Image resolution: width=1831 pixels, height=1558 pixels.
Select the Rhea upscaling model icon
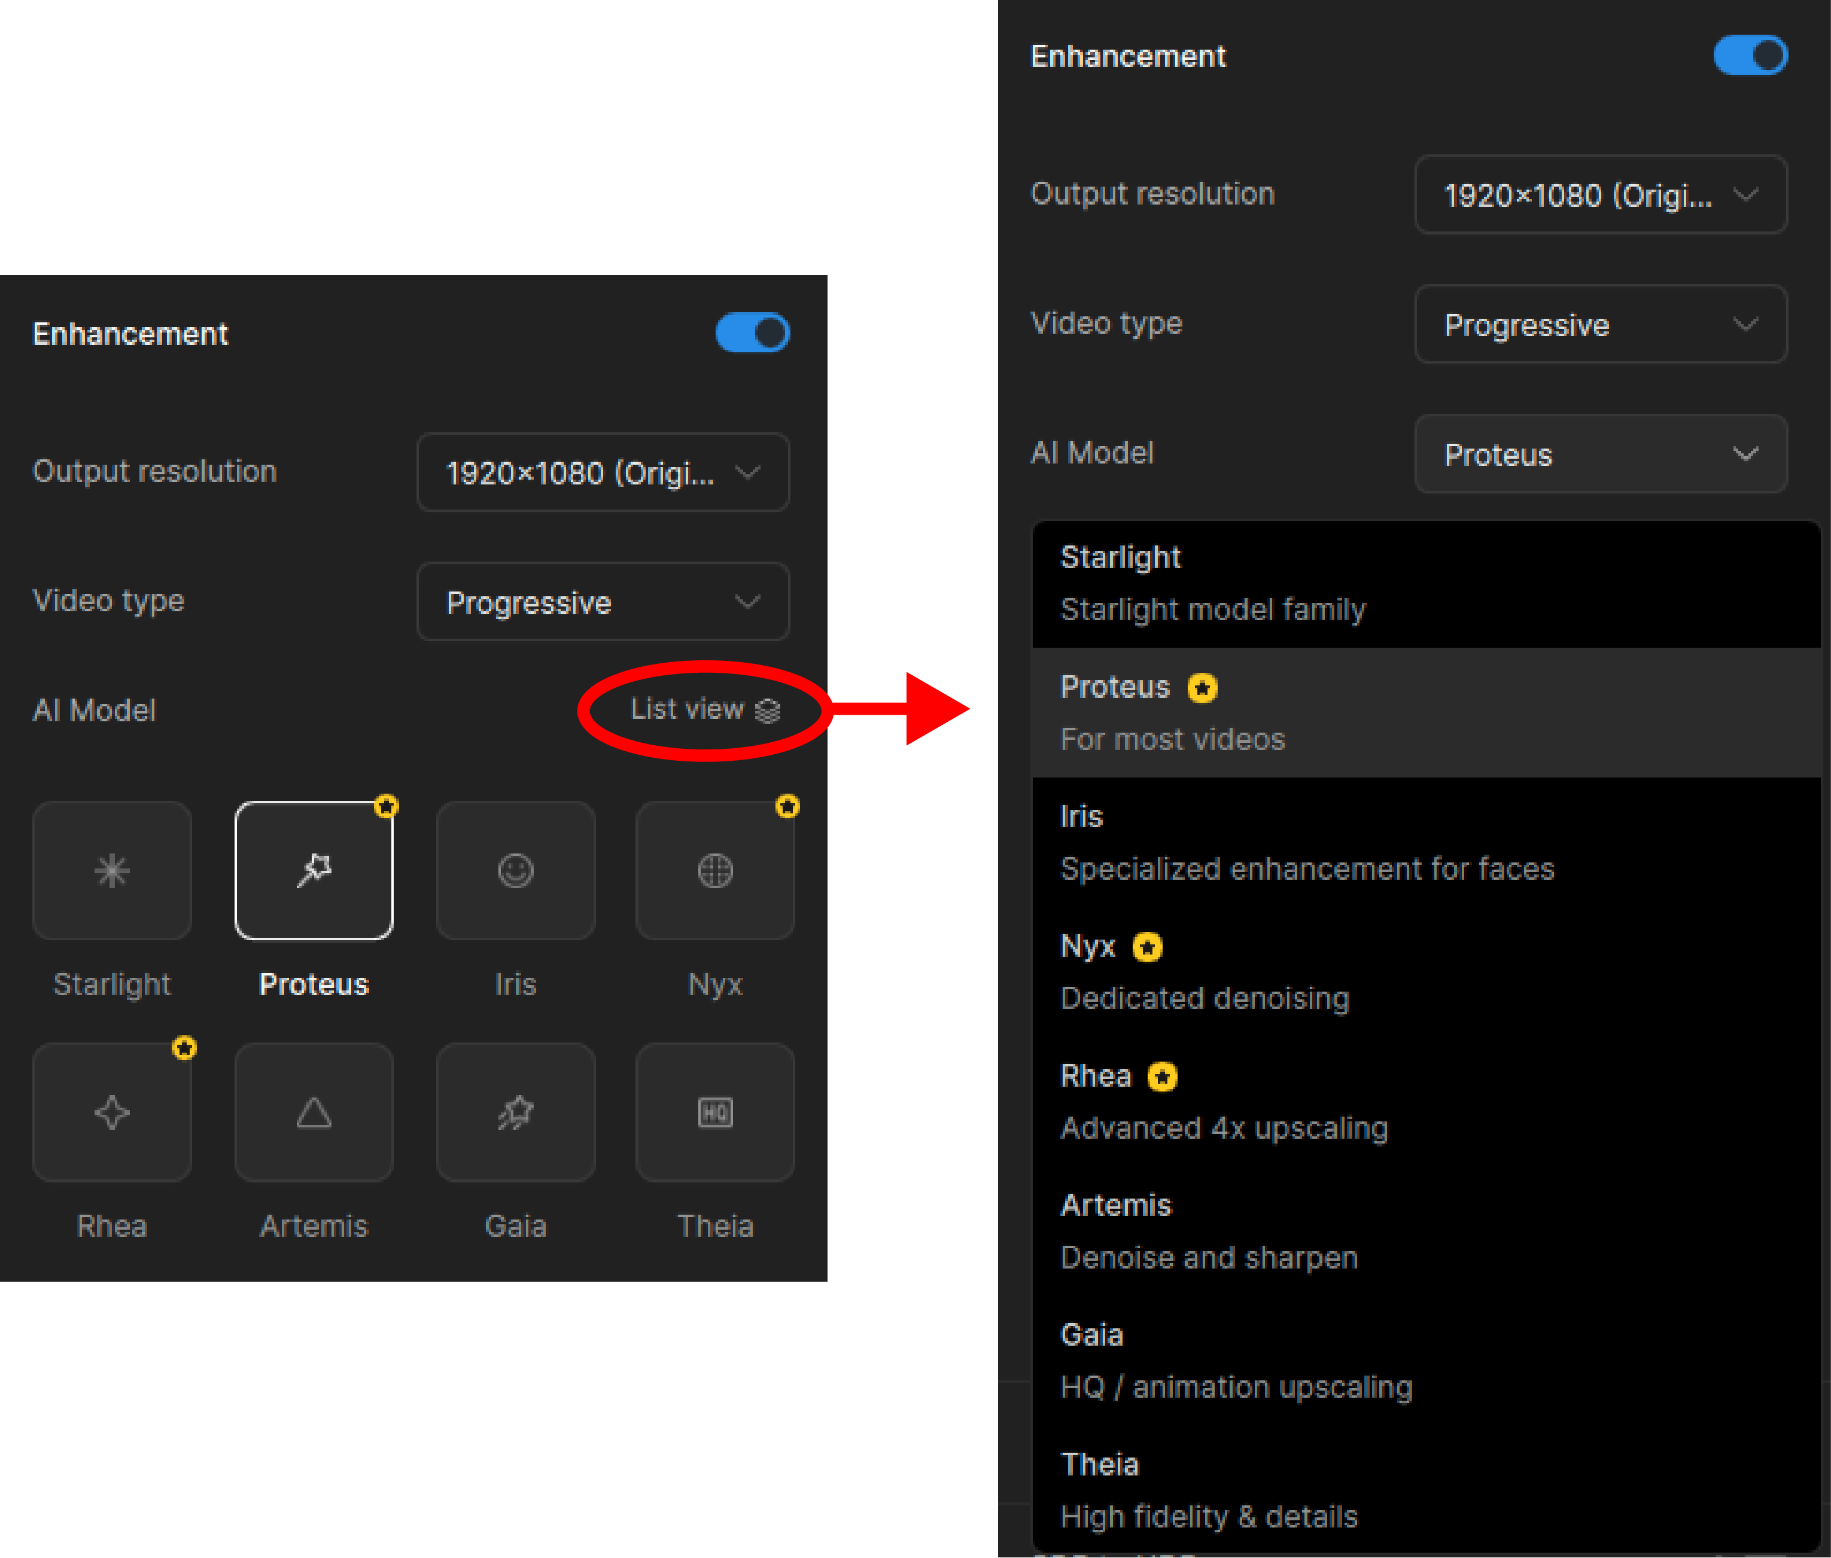[112, 1112]
